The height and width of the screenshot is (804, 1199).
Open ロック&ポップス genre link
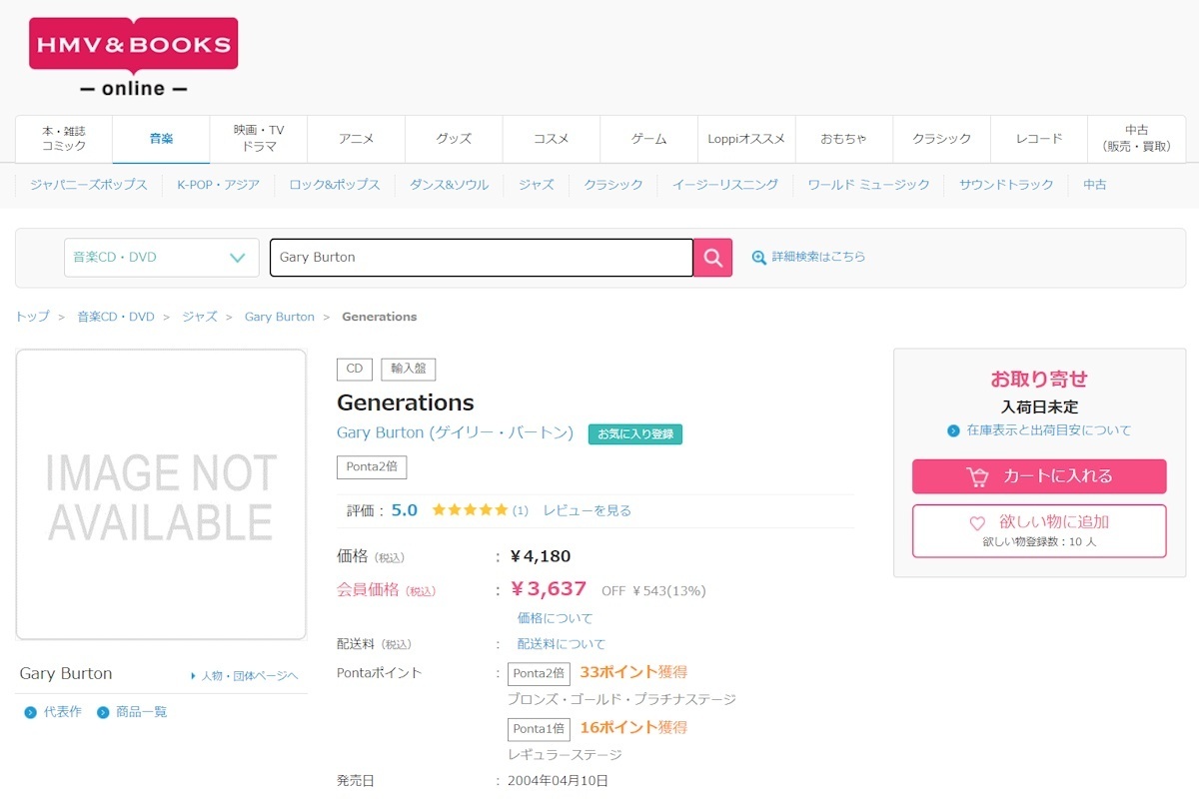pyautogui.click(x=335, y=185)
